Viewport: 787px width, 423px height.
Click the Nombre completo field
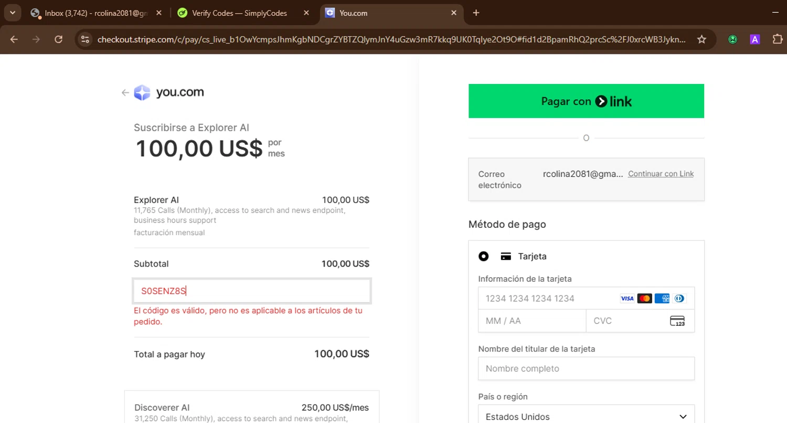coord(586,368)
